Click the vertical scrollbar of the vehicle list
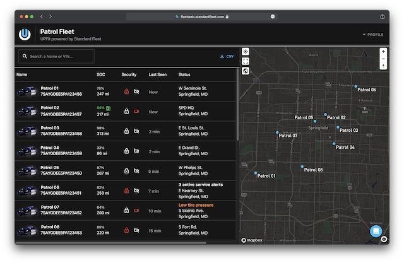404x263 pixels. pyautogui.click(x=237, y=104)
